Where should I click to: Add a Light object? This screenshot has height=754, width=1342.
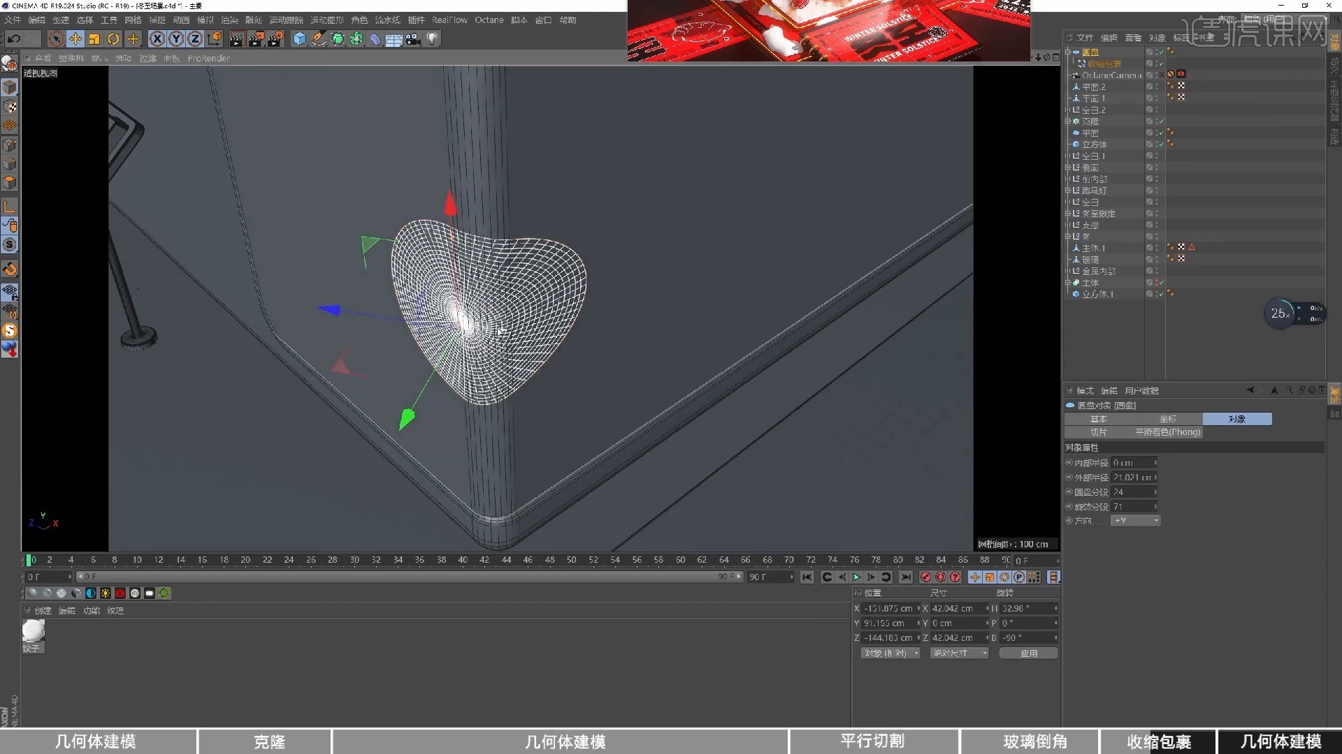(433, 39)
